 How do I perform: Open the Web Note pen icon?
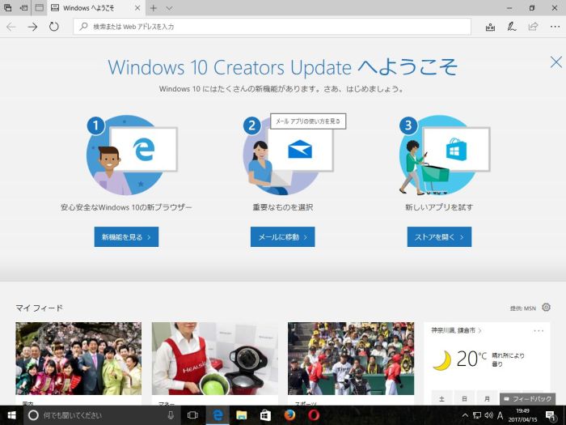[x=511, y=27]
